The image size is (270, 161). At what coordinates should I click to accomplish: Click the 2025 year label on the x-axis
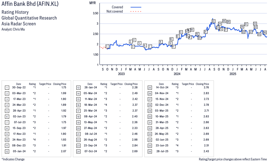233,74
